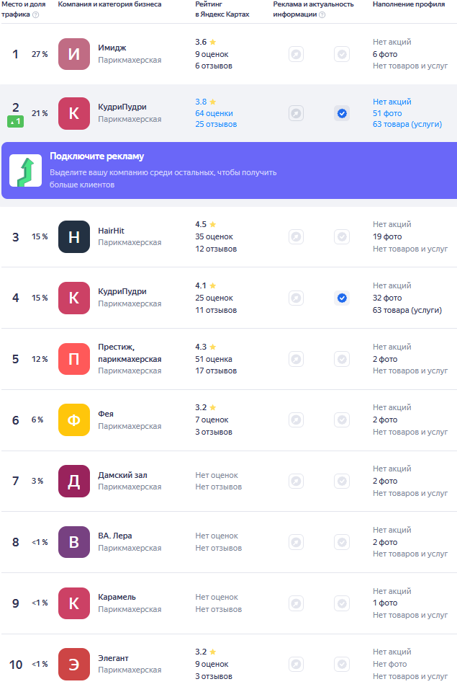Select the Фея company name
Screen dimensions: 457x692
[x=105, y=414]
